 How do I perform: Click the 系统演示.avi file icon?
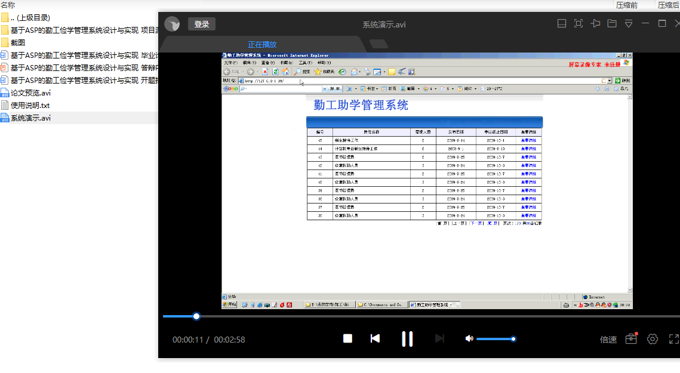5,118
